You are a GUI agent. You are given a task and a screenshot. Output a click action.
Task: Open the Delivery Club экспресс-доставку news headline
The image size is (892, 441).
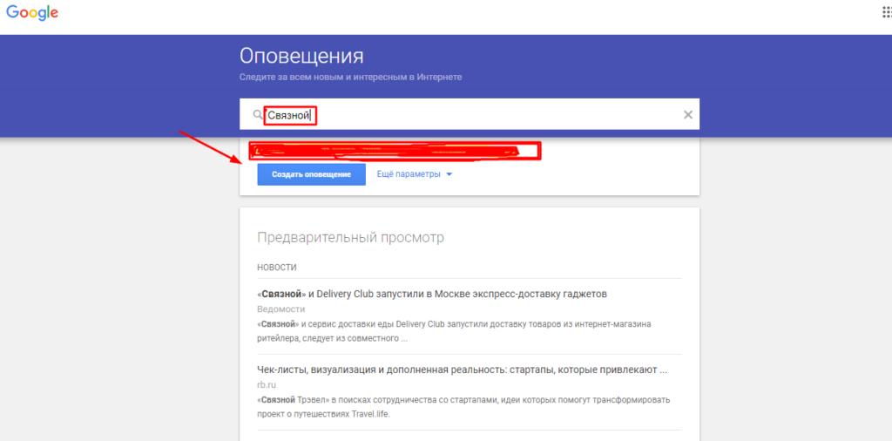(x=432, y=295)
